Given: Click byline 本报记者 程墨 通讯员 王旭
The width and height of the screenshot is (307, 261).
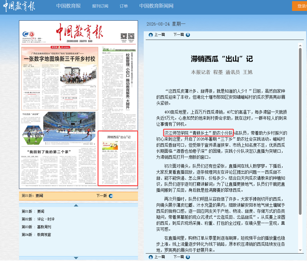Looking at the screenshot, I should (222, 72).
